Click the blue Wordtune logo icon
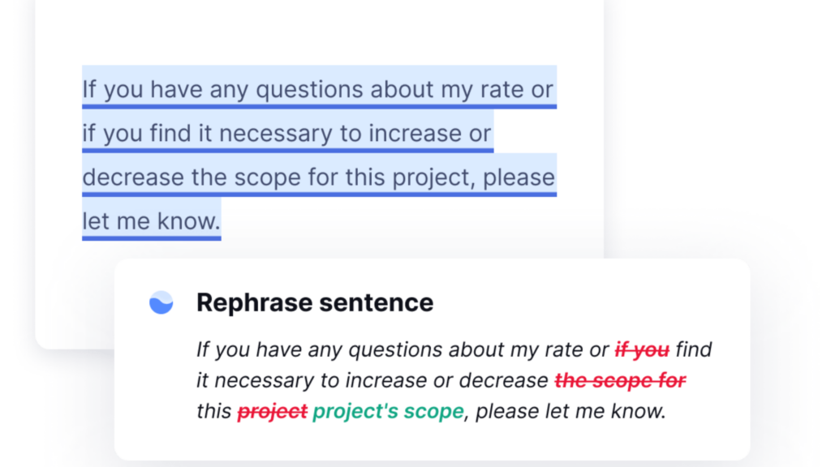 (161, 302)
